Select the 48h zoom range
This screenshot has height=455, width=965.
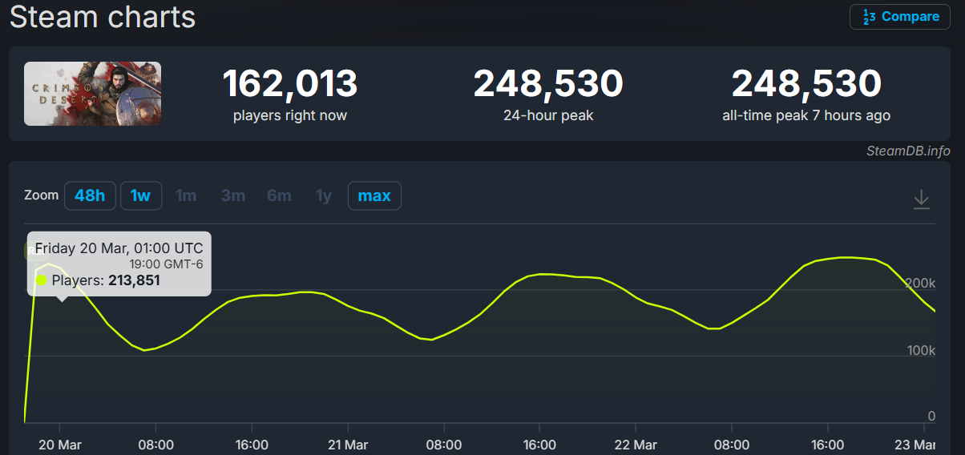coord(90,195)
